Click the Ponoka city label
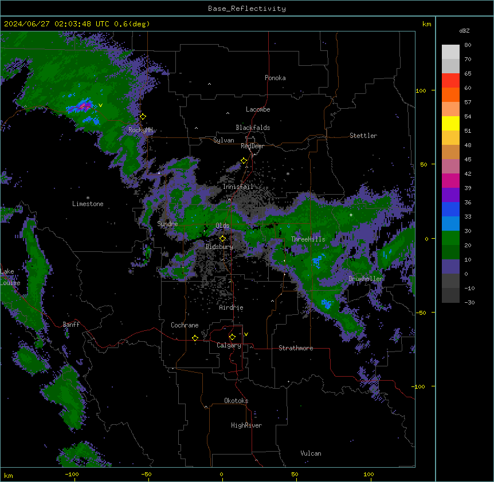The height and width of the screenshot is (482, 494). 275,78
